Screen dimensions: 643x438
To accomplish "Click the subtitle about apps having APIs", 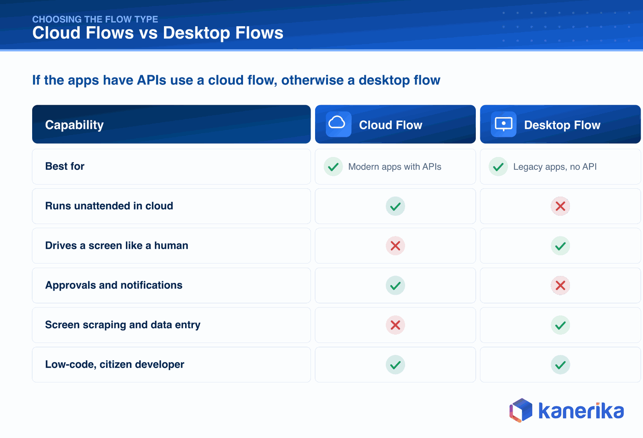I will click(x=236, y=80).
